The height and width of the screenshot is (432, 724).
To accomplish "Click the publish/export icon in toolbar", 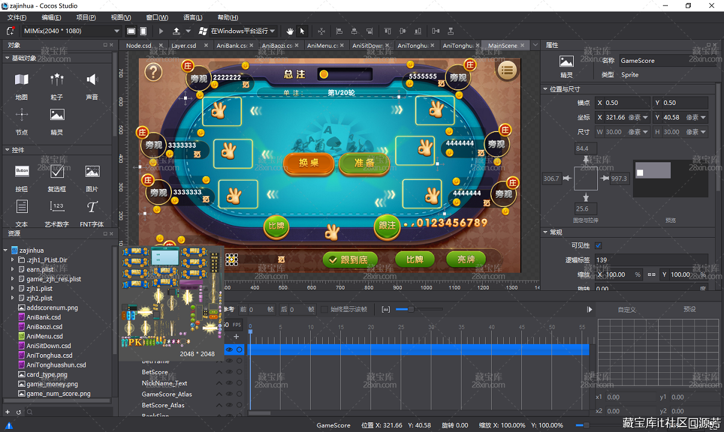I will (x=176, y=31).
